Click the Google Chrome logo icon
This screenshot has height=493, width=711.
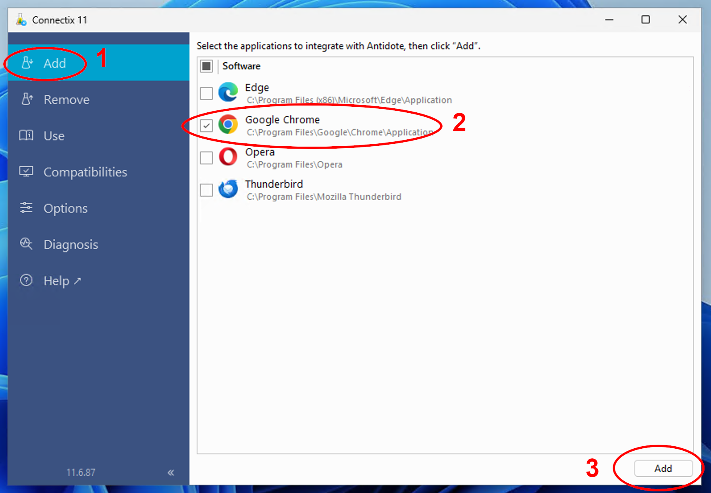point(228,125)
